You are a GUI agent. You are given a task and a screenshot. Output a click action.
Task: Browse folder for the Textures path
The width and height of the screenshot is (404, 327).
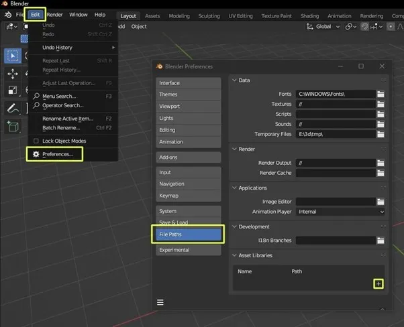click(381, 104)
